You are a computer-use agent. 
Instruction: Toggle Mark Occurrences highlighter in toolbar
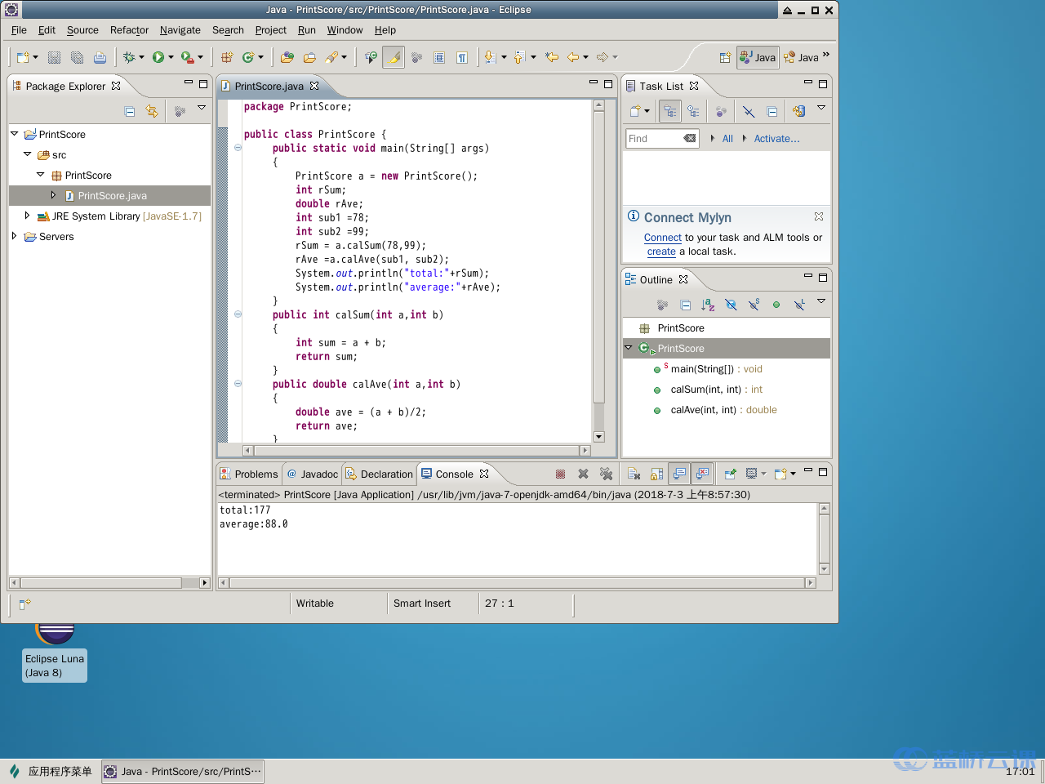[394, 57]
